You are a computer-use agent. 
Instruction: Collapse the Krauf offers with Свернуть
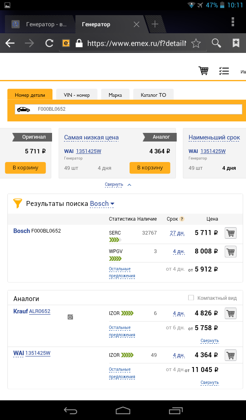click(210, 341)
